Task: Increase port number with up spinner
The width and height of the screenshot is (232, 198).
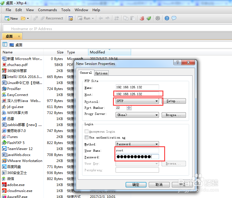Action: pos(129,107)
